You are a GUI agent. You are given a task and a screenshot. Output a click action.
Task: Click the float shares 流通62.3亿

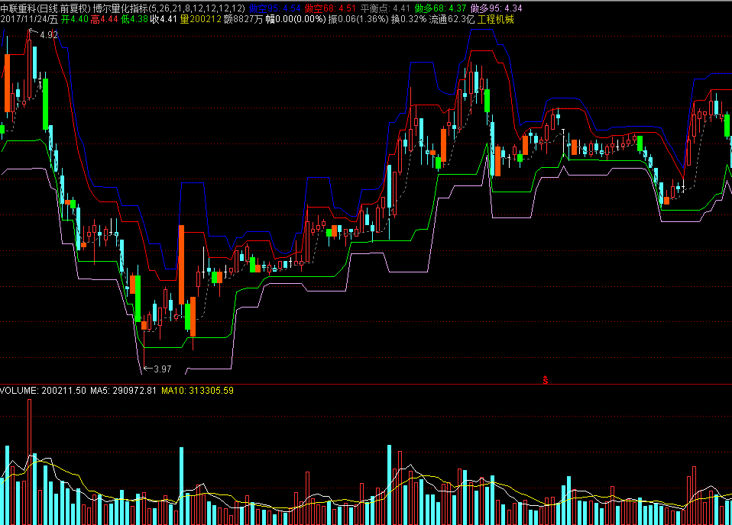pos(452,19)
